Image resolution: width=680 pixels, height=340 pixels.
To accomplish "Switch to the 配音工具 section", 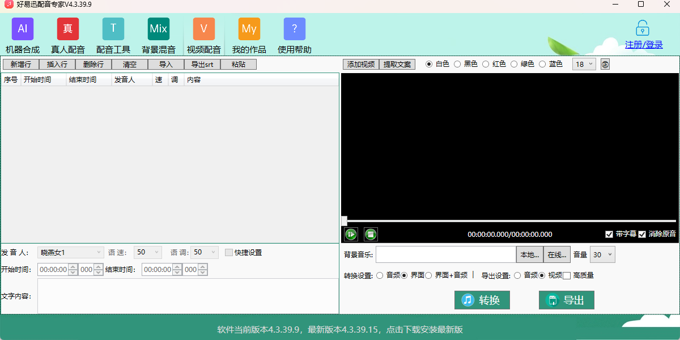I will 113,28.
